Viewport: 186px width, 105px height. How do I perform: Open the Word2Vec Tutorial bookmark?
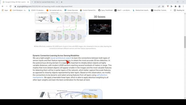tap(159, 10)
